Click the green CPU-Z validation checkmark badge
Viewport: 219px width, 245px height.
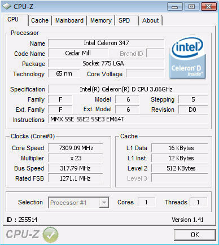pos(50,234)
